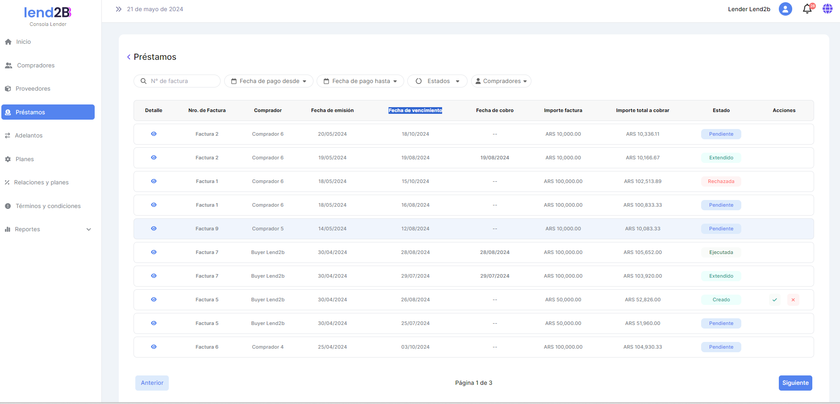Viewport: 840px width, 404px height.
Task: Approve the Creado loan with checkmark icon
Action: pyautogui.click(x=775, y=300)
